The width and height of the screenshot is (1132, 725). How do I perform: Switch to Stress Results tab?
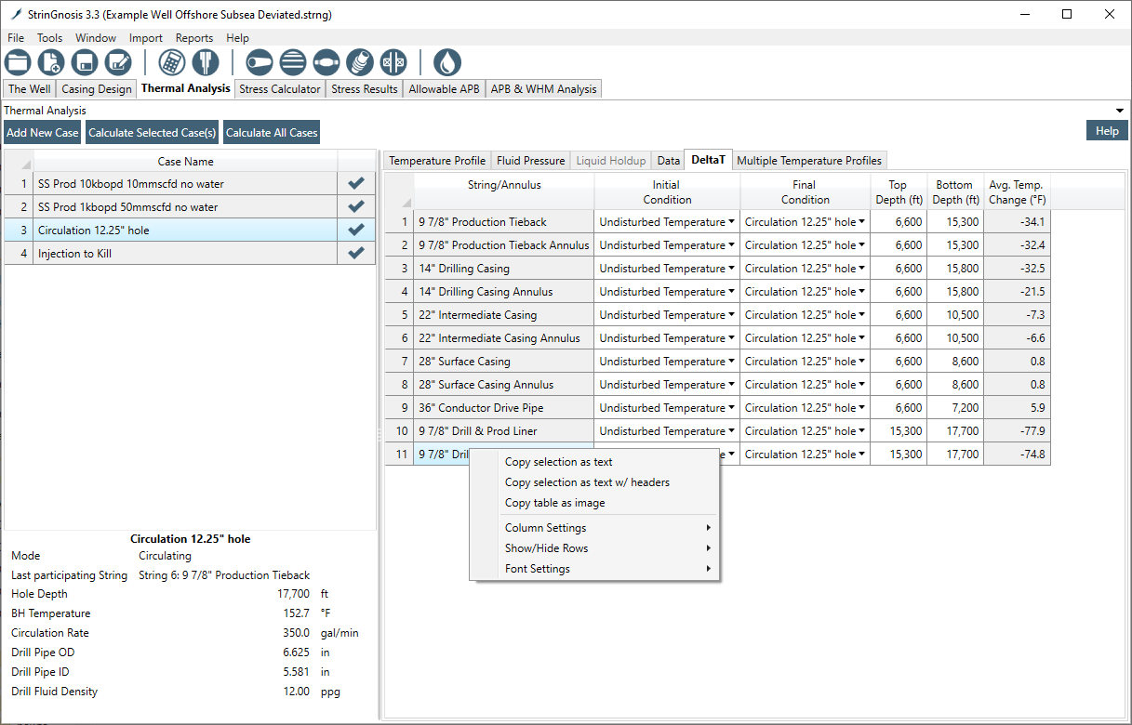pos(365,89)
